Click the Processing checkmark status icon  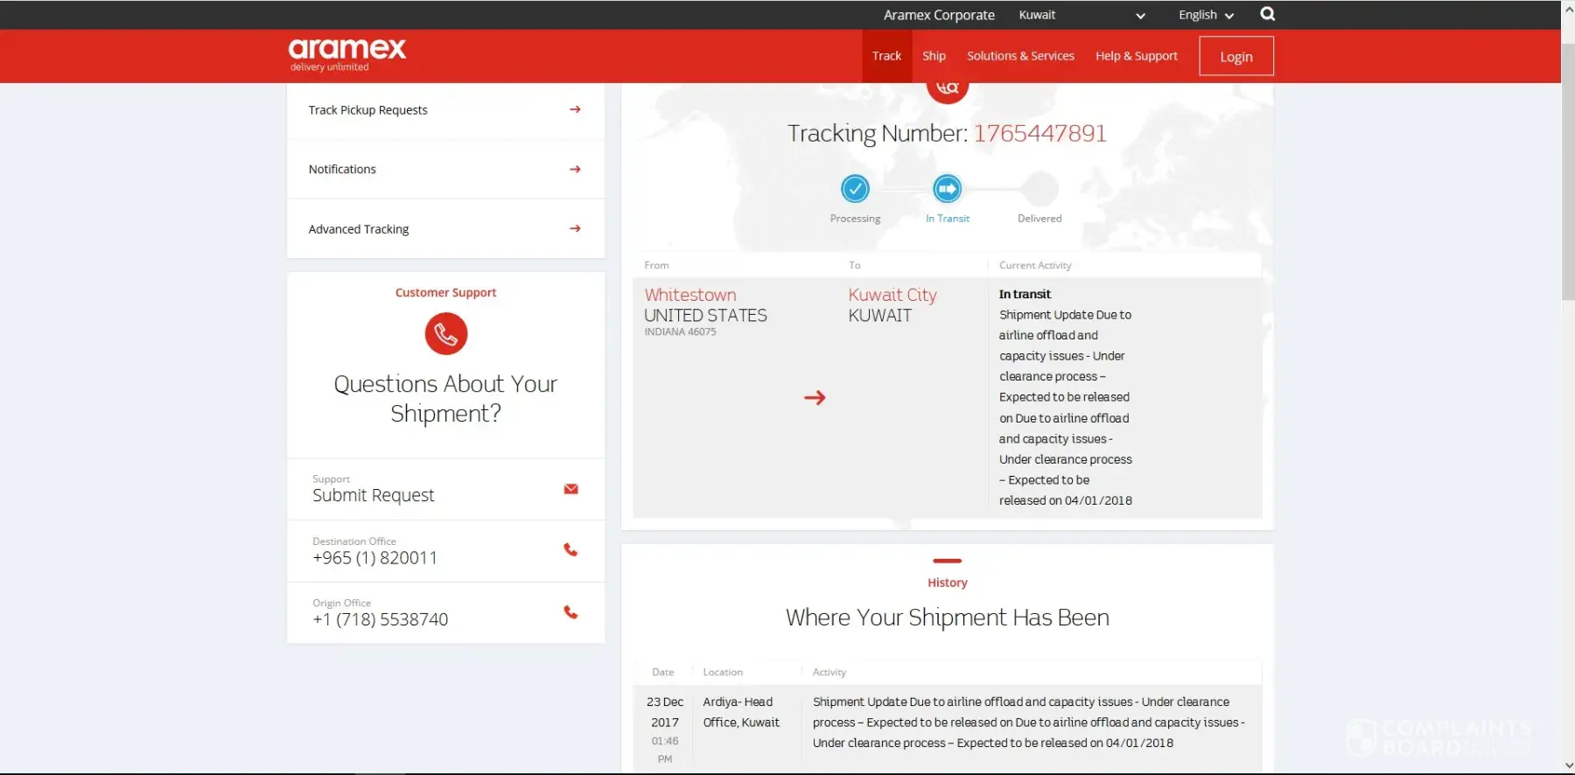click(855, 189)
